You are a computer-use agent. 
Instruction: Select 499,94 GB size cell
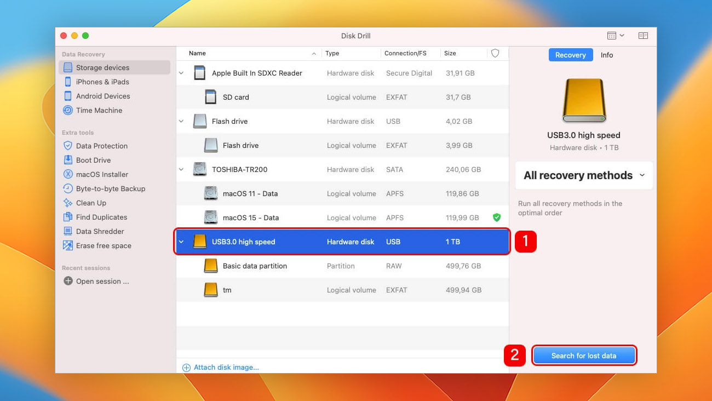463,290
